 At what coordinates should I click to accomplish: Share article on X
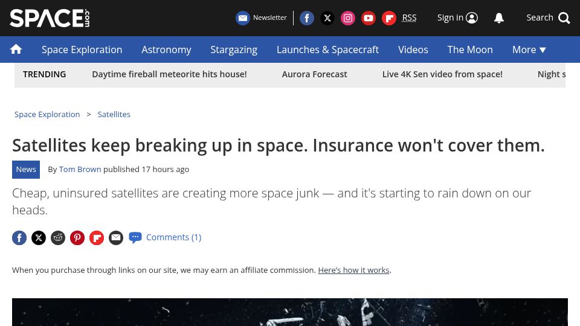coord(39,238)
